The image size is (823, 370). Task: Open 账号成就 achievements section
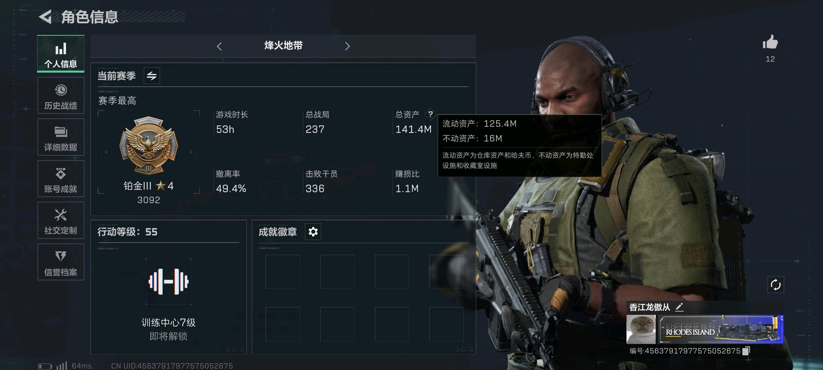61,179
